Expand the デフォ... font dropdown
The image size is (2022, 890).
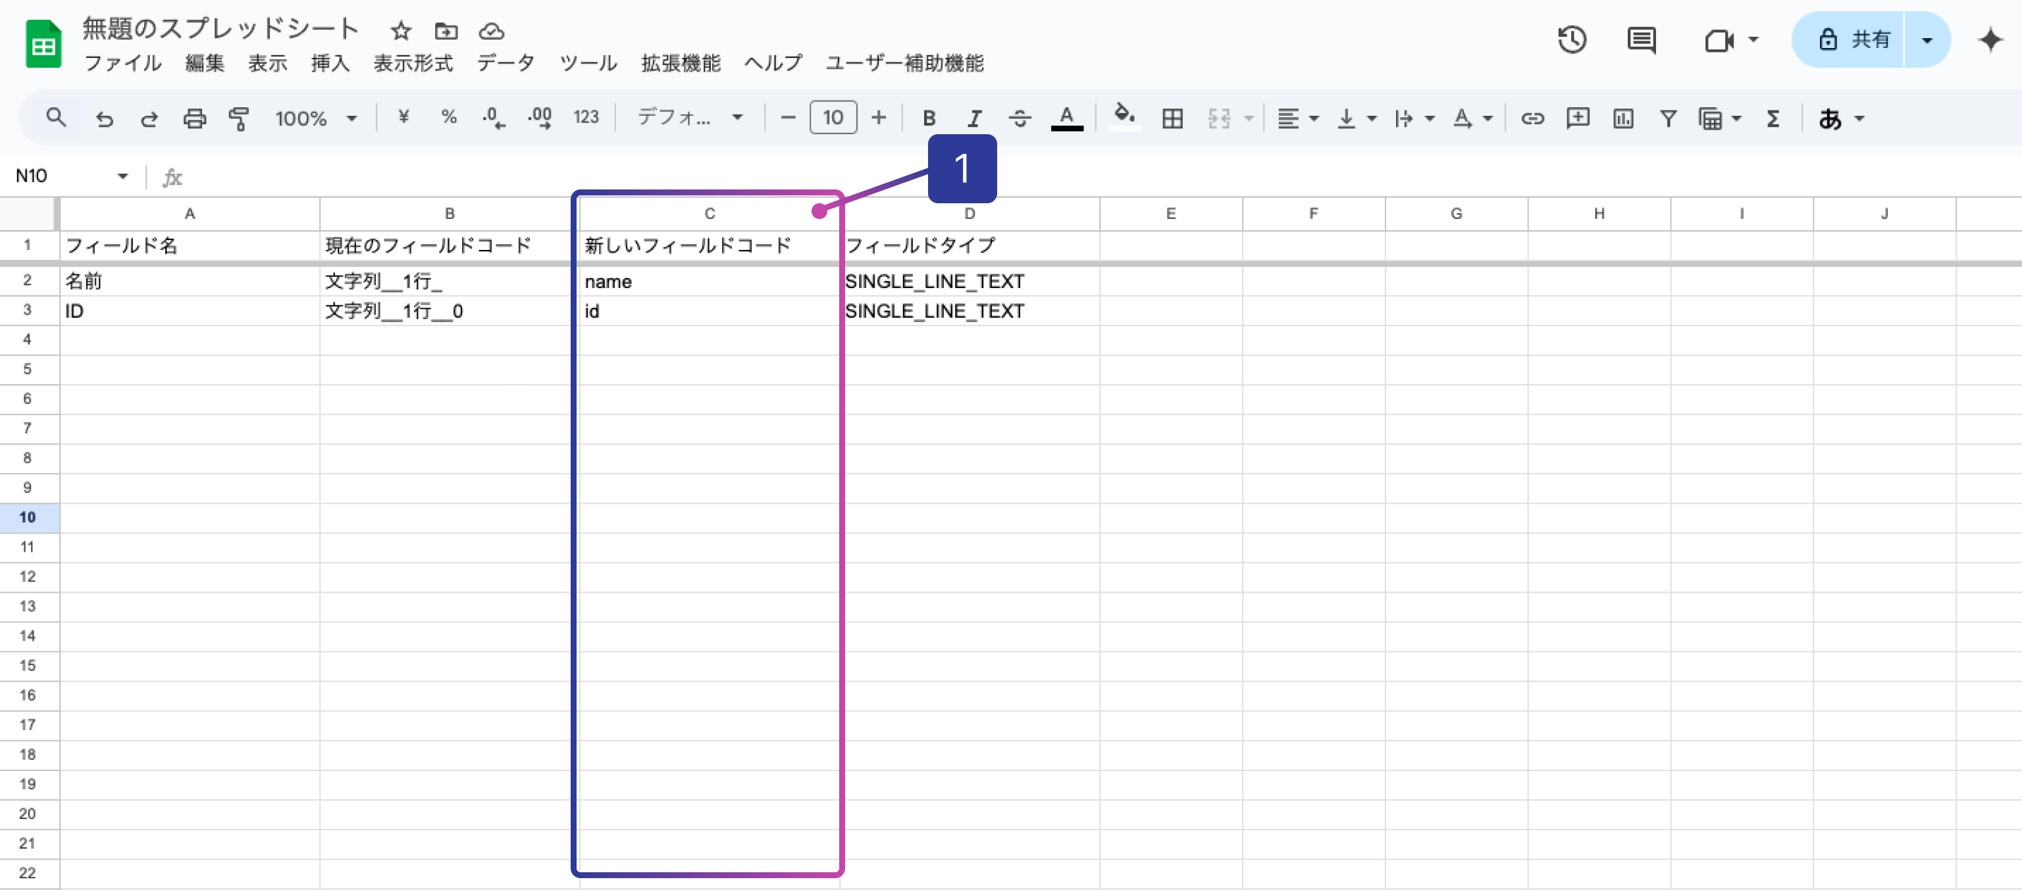(x=689, y=118)
